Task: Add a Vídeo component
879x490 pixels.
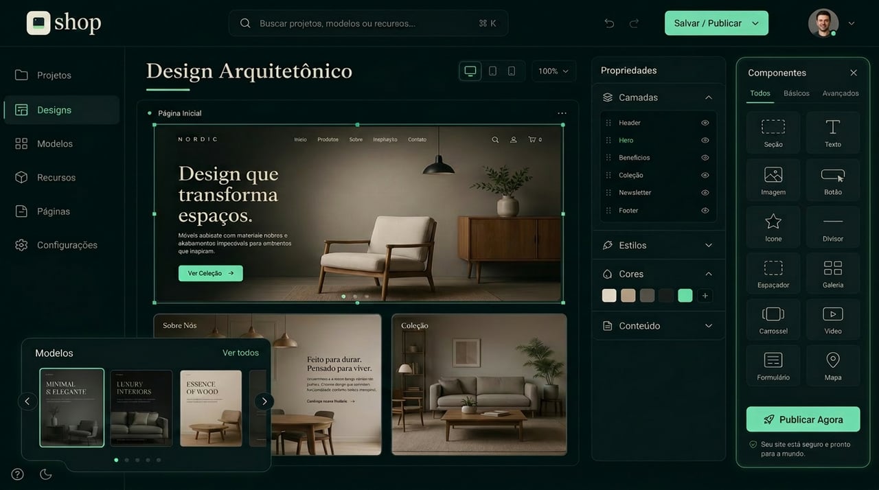Action: tap(833, 319)
